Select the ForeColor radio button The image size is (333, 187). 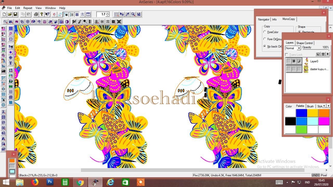tap(265, 32)
